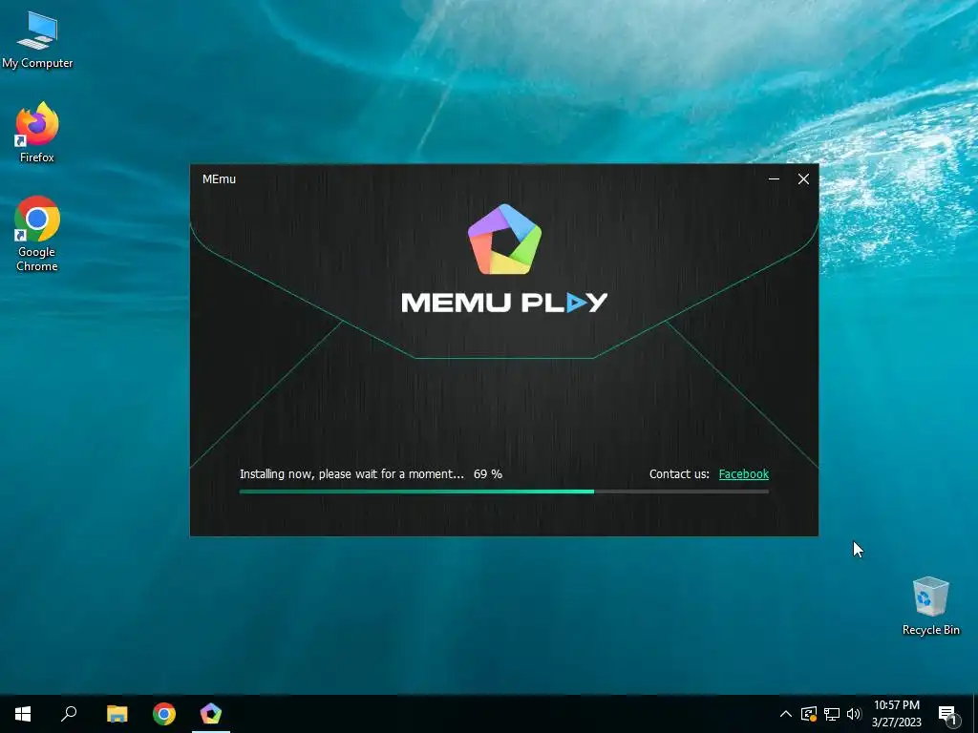Click the "69 %" progress value
978x733 pixels.
488,474
